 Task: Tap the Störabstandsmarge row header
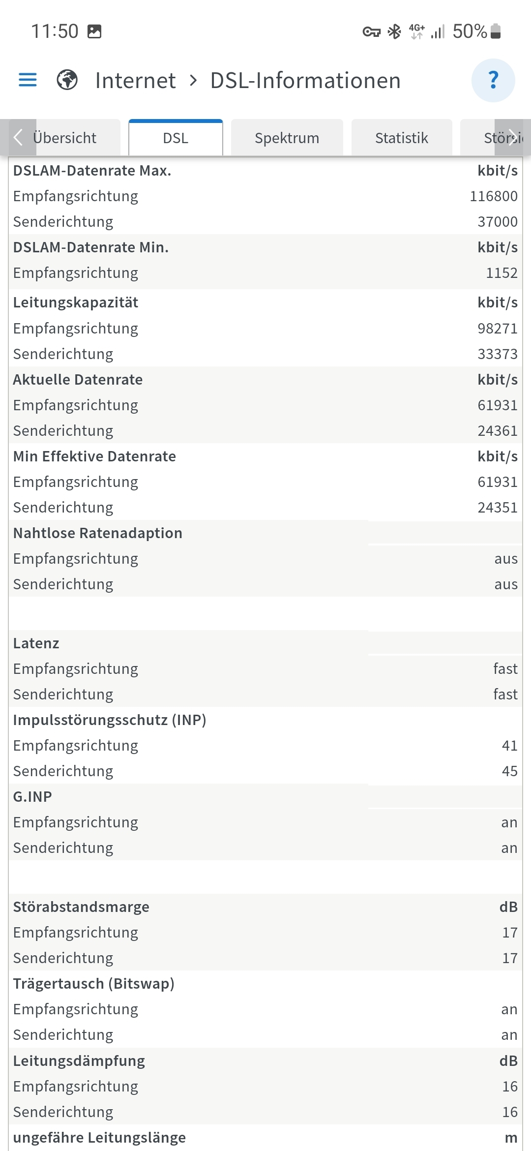tap(81, 907)
